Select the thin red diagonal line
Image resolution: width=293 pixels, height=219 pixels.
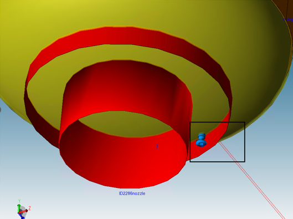(252, 181)
